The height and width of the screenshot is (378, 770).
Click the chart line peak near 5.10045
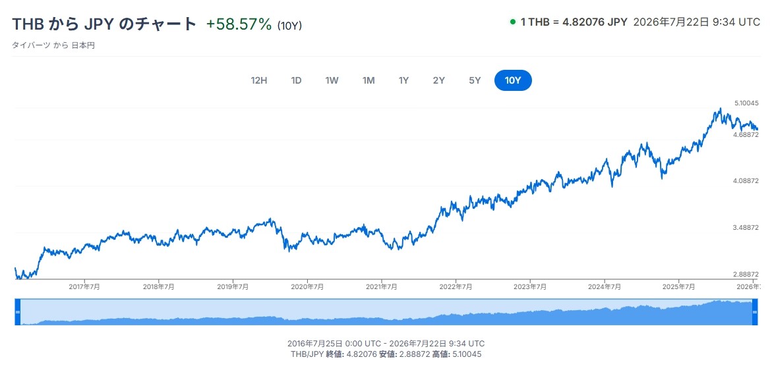click(x=720, y=109)
